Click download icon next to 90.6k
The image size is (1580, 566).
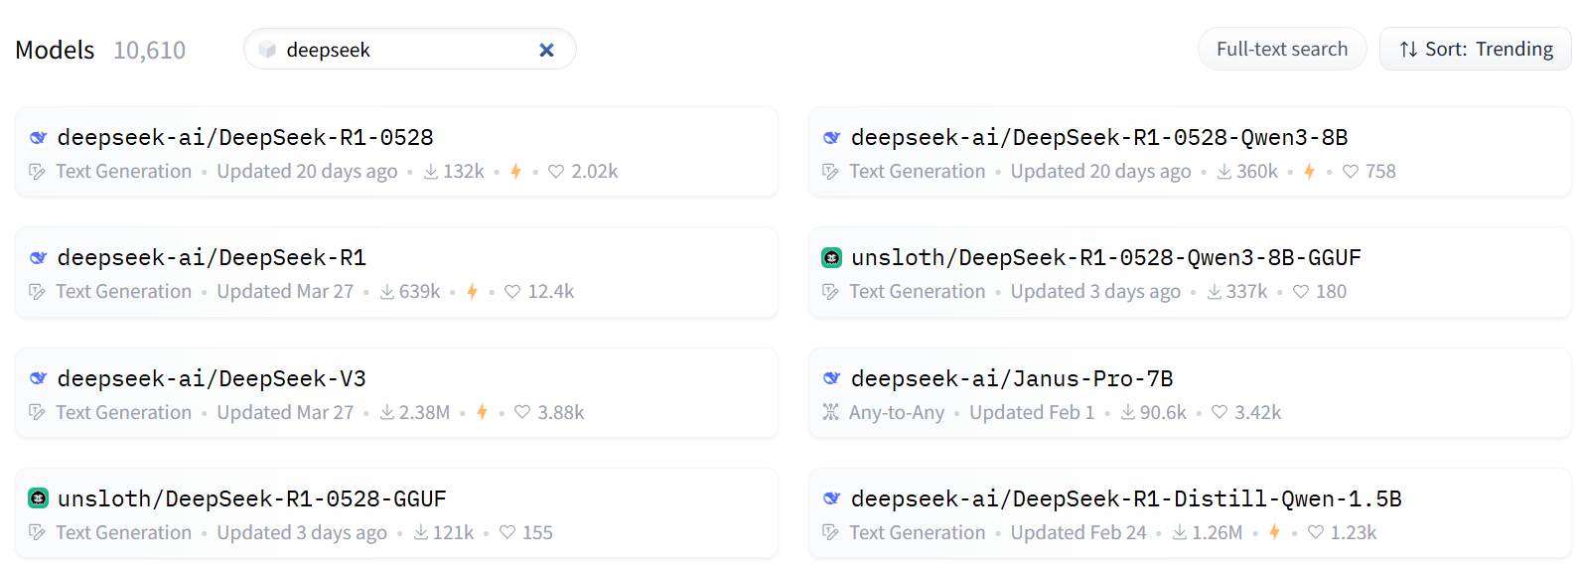(x=1128, y=412)
